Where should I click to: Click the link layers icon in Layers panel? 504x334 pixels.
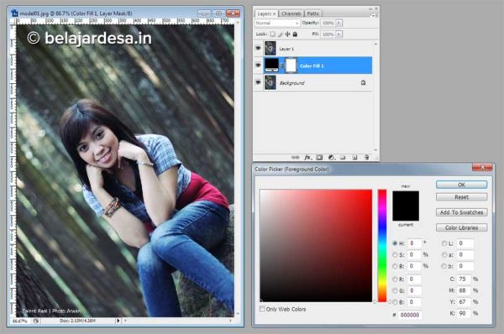tap(295, 158)
